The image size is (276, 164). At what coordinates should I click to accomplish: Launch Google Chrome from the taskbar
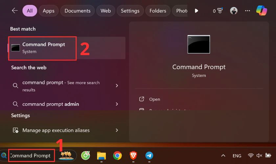[x=117, y=155]
